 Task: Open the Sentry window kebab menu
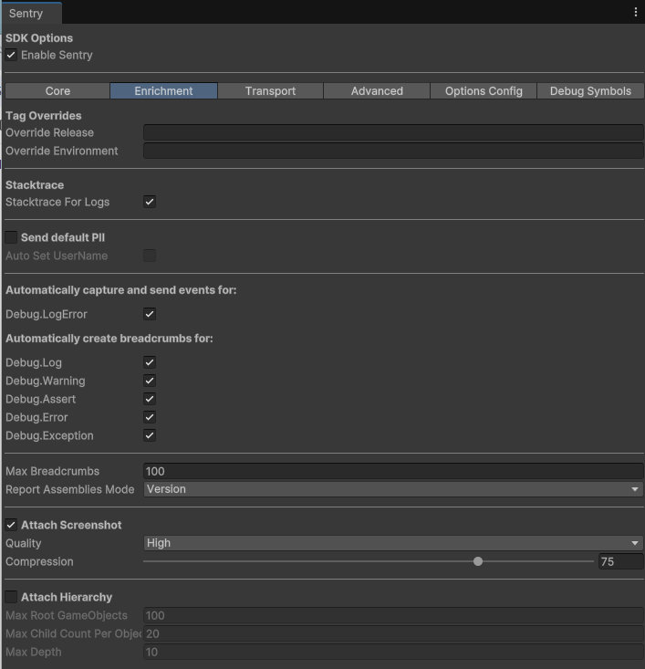(x=635, y=13)
